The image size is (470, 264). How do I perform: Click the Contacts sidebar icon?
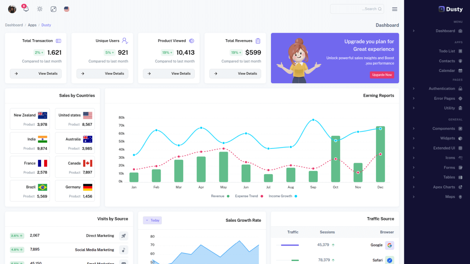tap(460, 61)
